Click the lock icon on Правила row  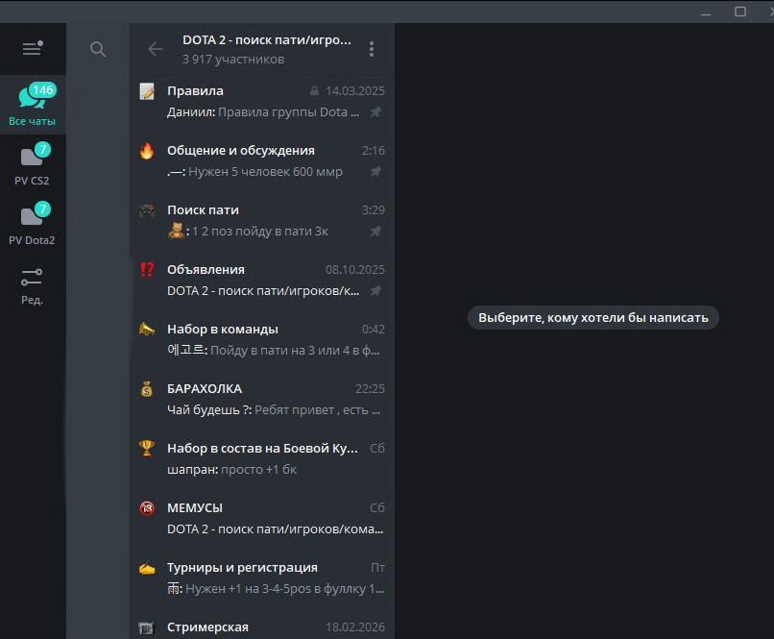314,91
